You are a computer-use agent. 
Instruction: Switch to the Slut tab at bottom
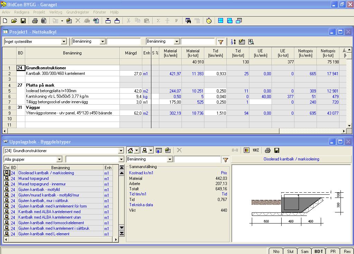290,251
